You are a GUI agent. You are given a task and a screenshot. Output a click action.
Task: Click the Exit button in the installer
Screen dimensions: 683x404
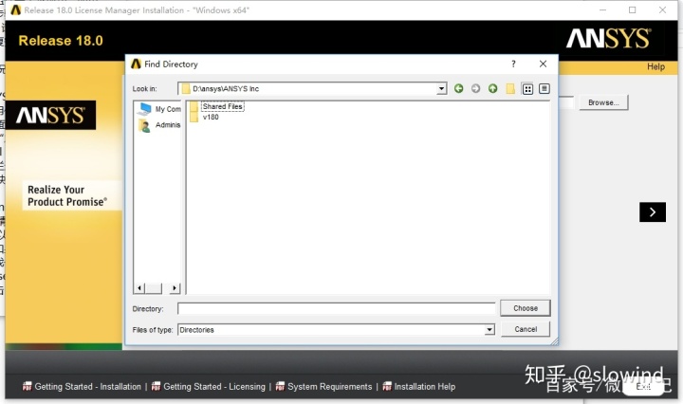[642, 387]
